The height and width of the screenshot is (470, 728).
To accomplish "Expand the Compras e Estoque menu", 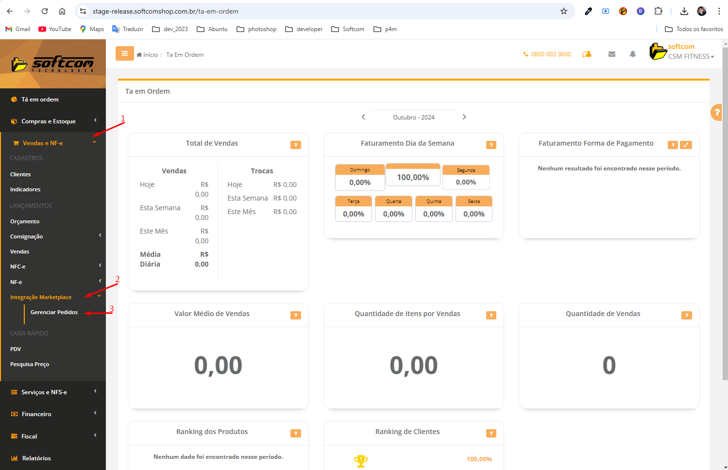I will click(49, 121).
